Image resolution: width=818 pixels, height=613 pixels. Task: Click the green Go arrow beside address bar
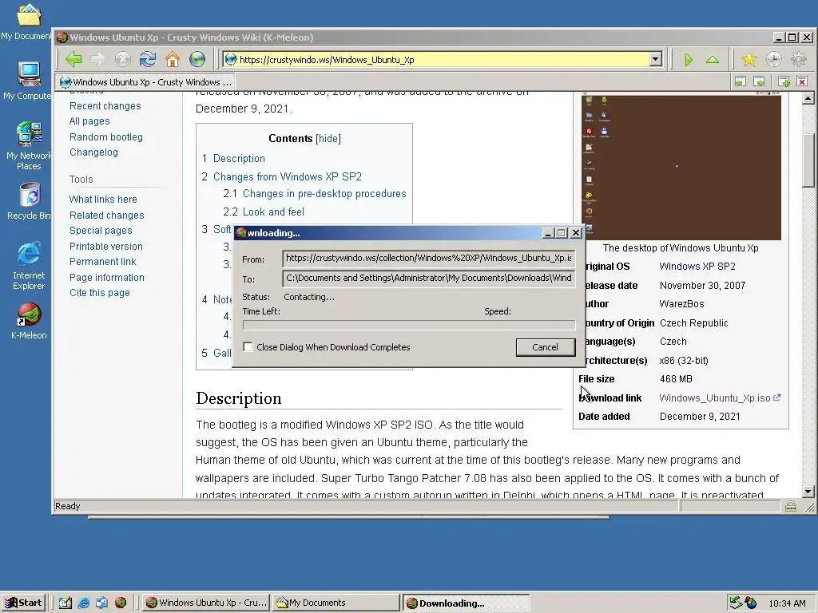click(689, 60)
